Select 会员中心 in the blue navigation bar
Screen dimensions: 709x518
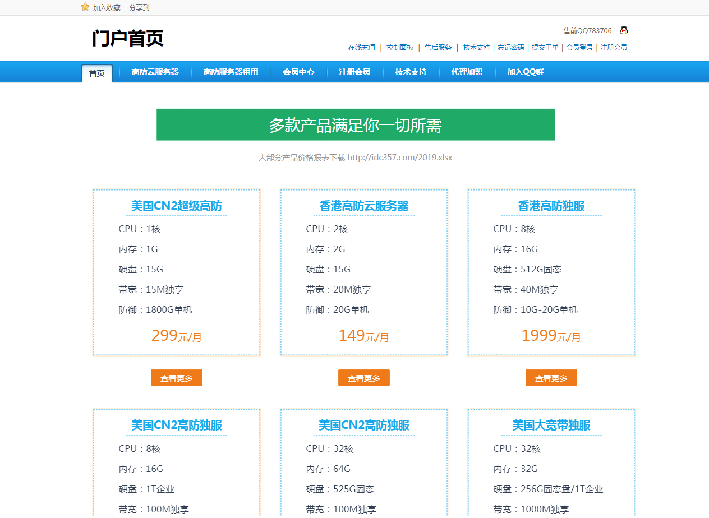point(298,72)
